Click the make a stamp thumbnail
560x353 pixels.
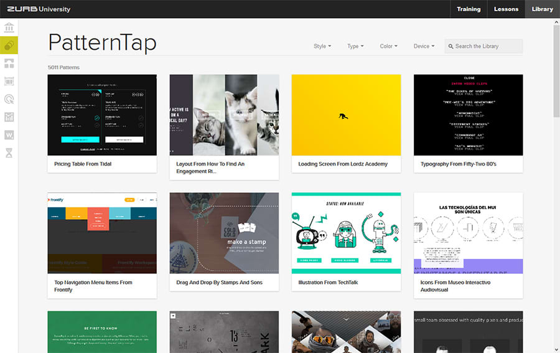pyautogui.click(x=224, y=233)
